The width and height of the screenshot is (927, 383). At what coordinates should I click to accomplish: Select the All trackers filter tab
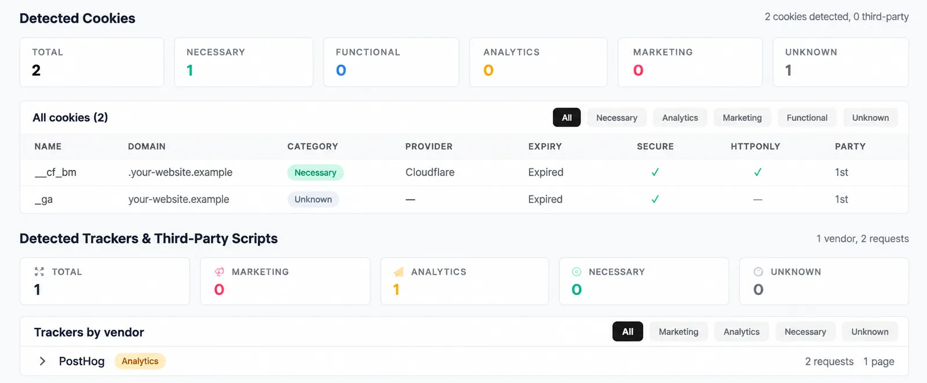[x=627, y=332]
